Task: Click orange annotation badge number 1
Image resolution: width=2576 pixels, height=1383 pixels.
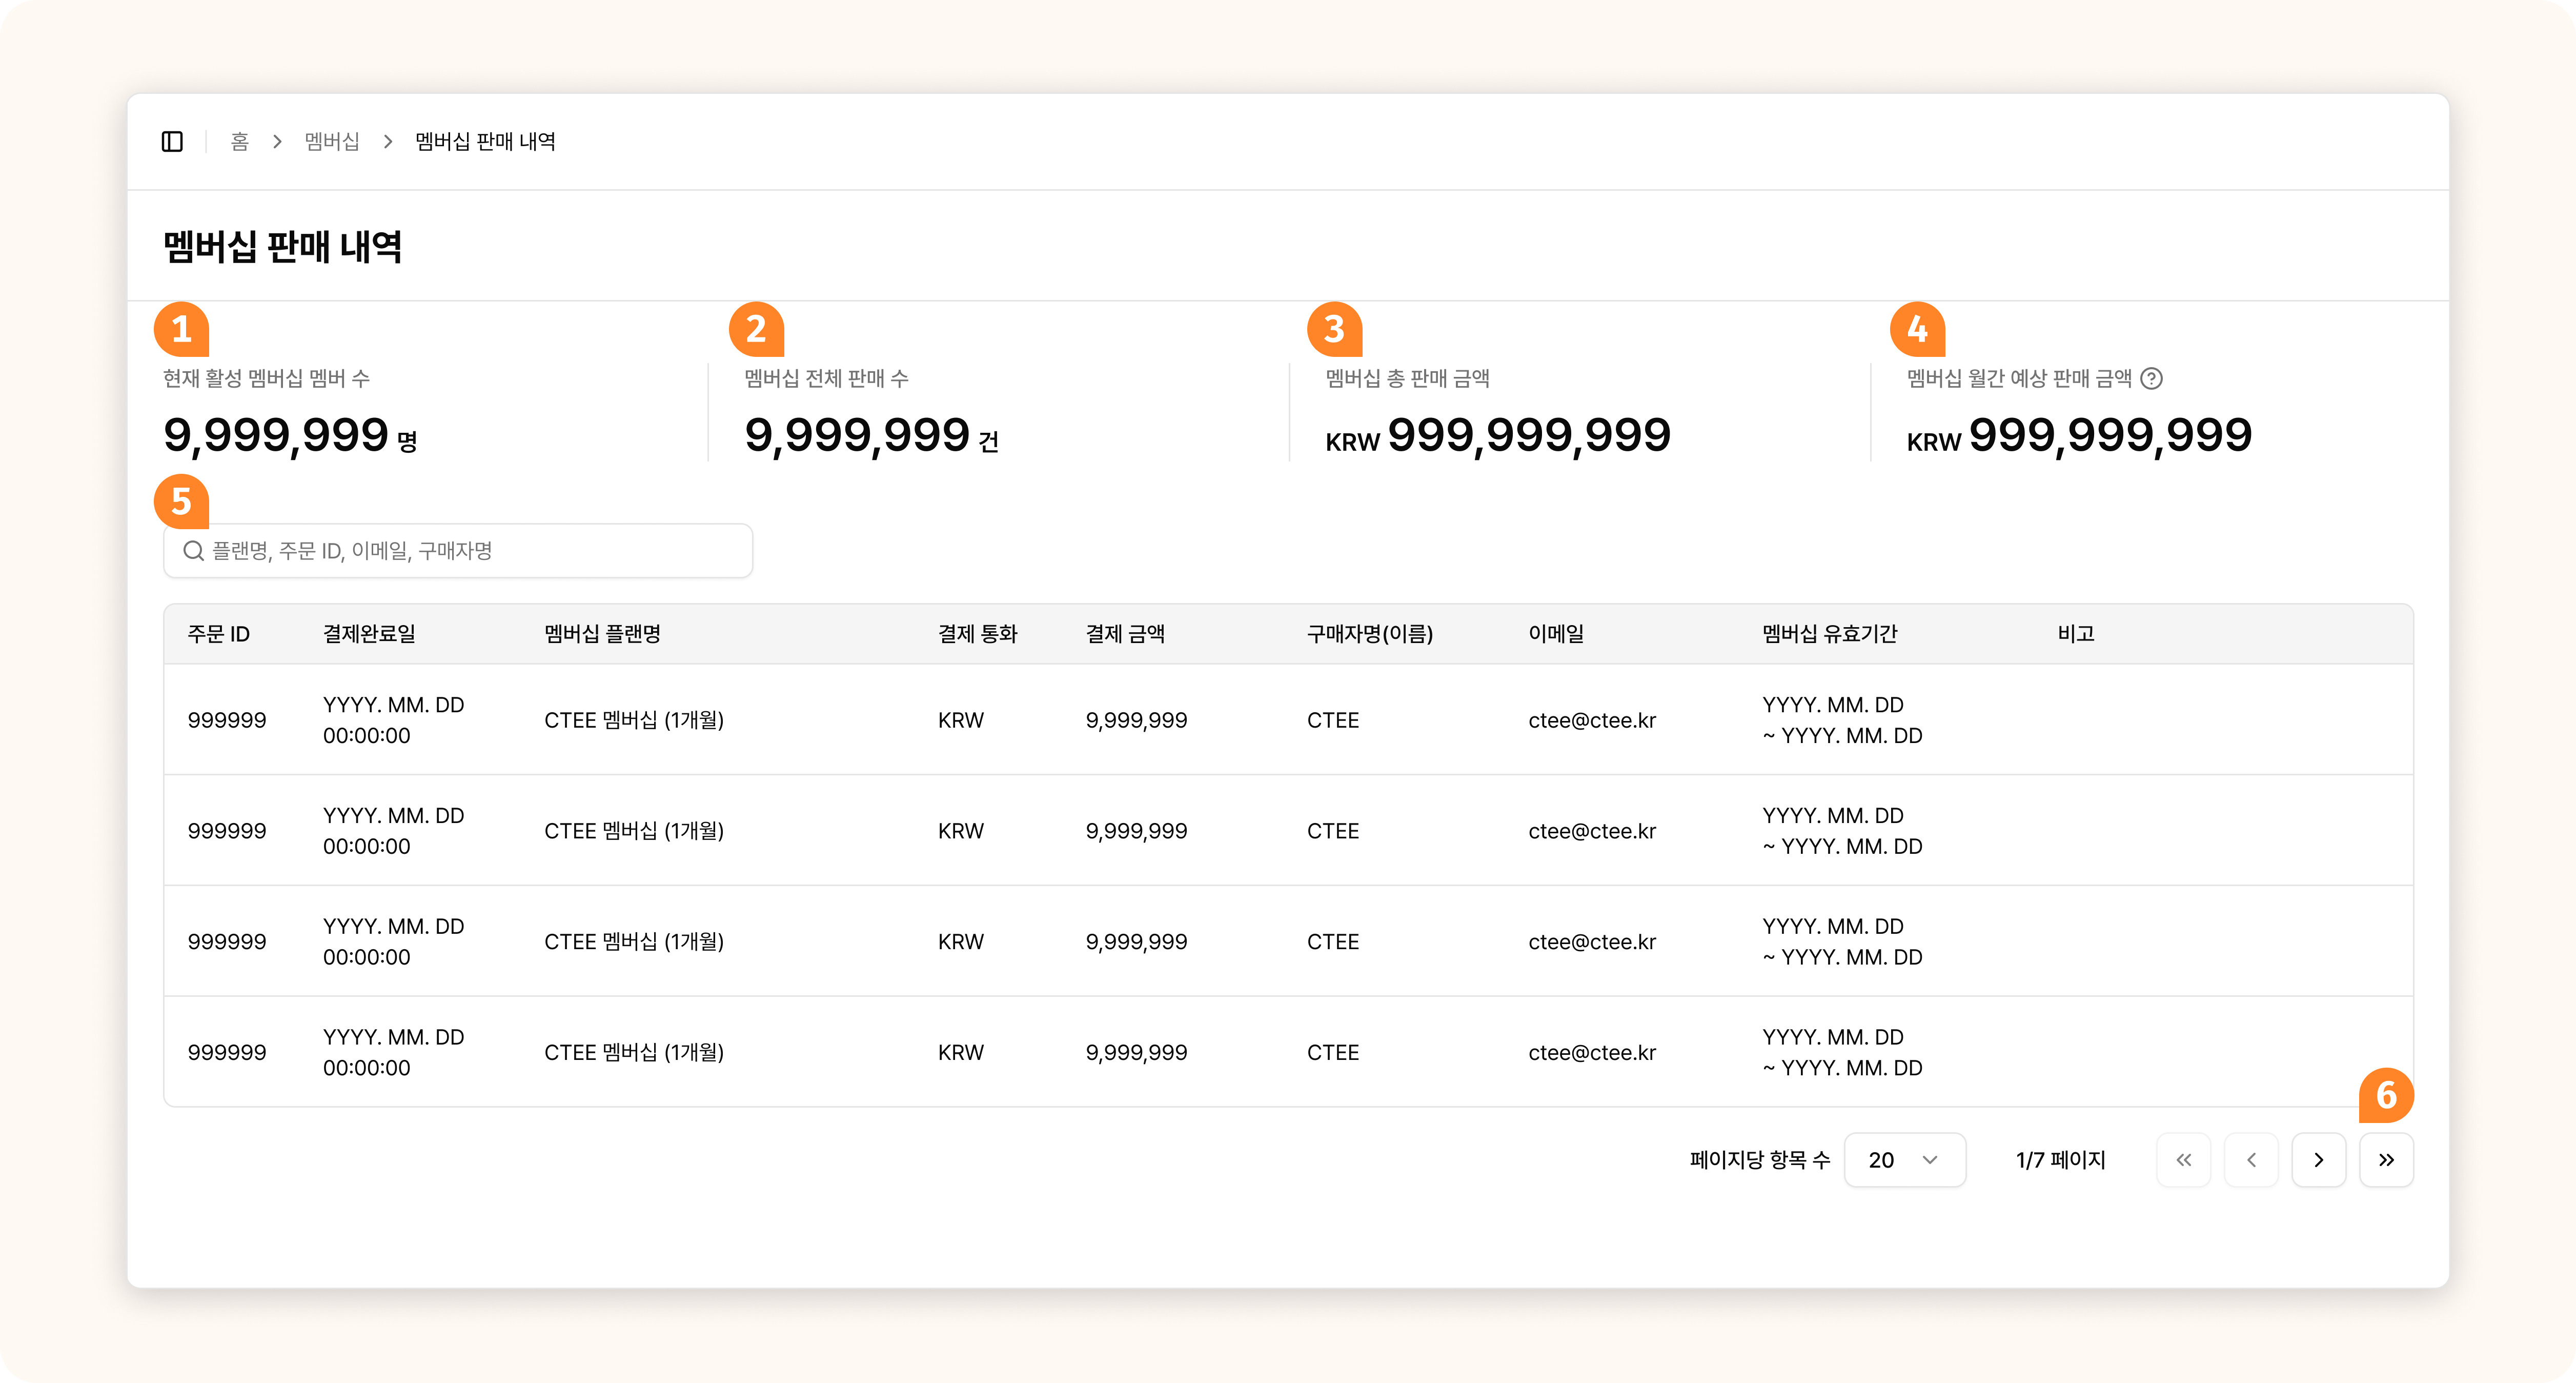Action: coord(181,329)
